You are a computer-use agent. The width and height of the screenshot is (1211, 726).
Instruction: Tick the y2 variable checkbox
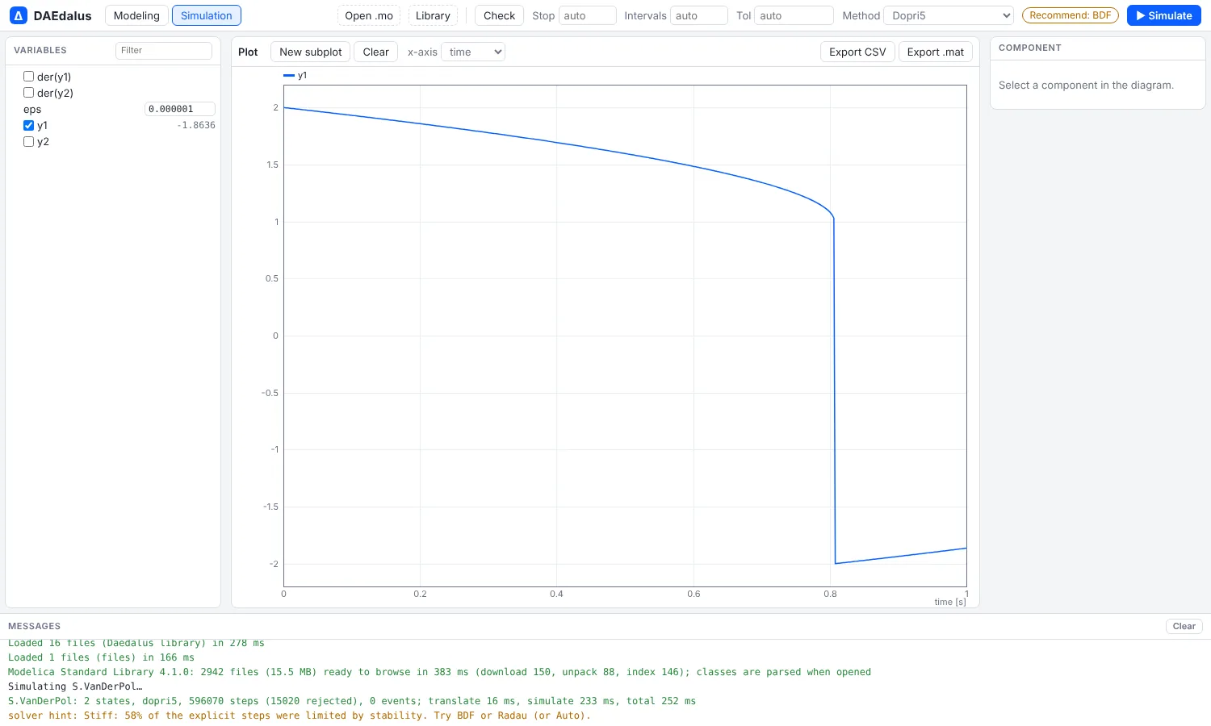coord(28,141)
